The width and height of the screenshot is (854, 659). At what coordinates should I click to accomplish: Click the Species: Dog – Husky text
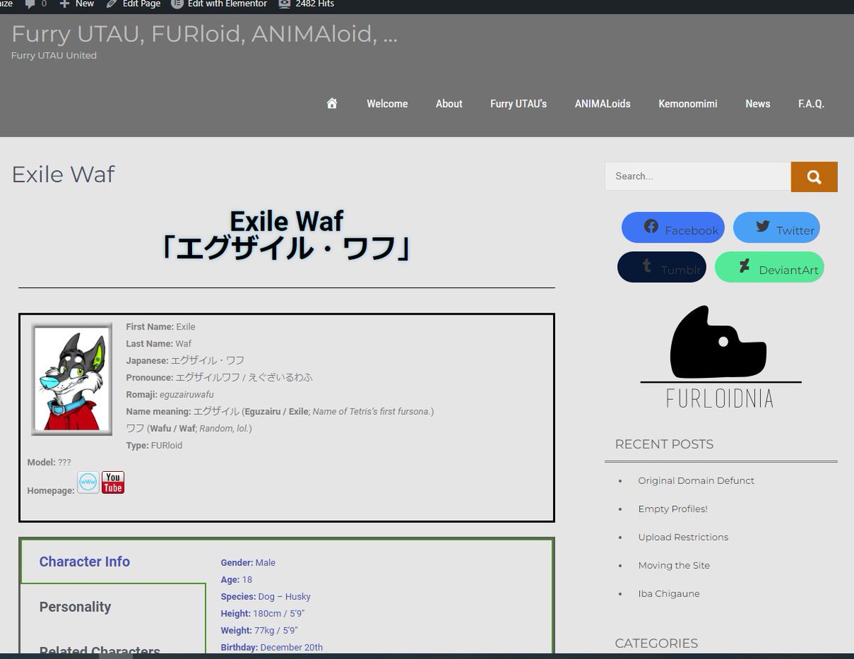265,596
